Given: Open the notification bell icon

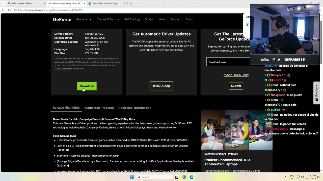Looking at the screenshot, I should point(319,177).
